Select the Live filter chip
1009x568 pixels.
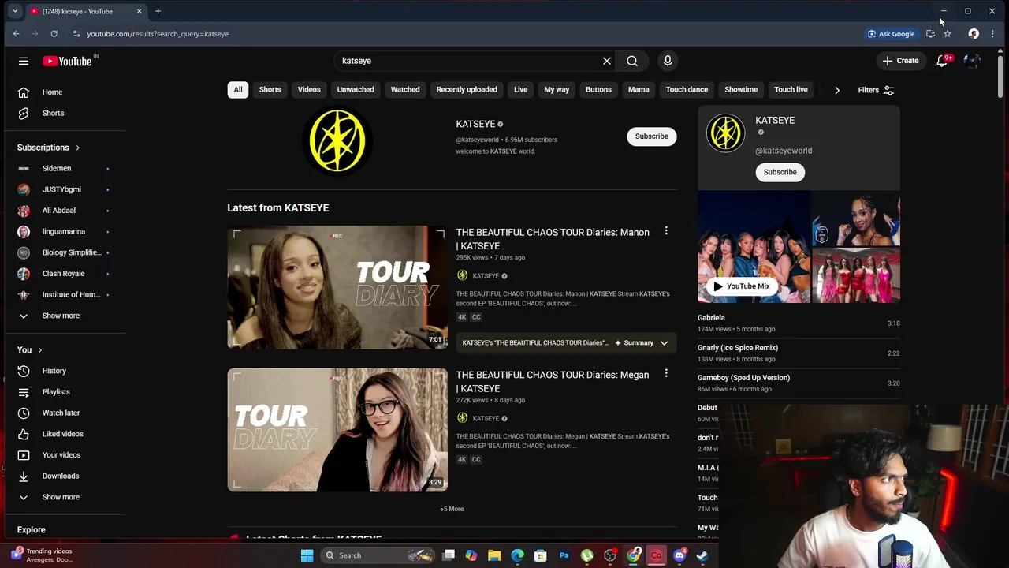point(520,89)
